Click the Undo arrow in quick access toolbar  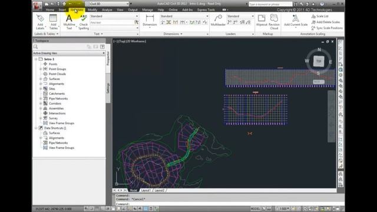pyautogui.click(x=70, y=4)
